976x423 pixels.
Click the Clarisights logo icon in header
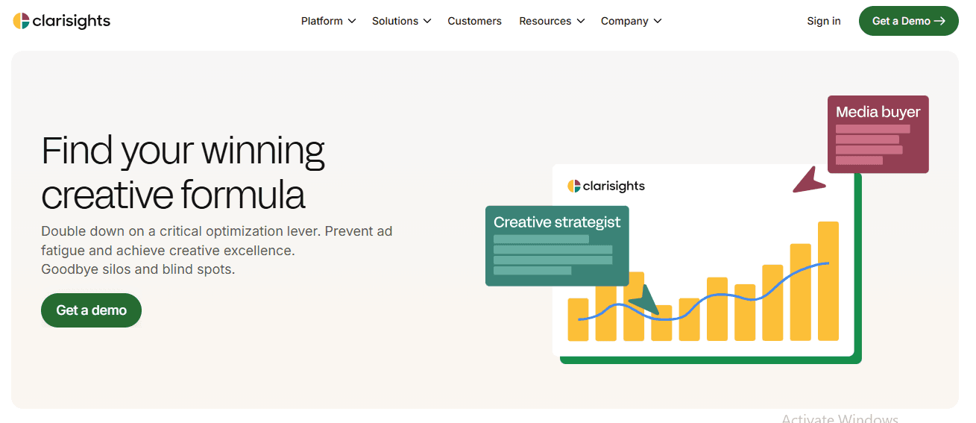(x=21, y=21)
